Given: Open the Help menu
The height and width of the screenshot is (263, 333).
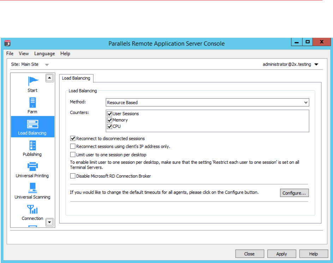Looking at the screenshot, I should pyautogui.click(x=65, y=54).
